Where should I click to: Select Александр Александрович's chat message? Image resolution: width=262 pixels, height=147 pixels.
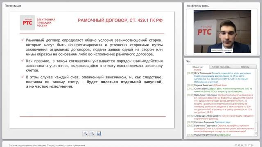click(220, 117)
